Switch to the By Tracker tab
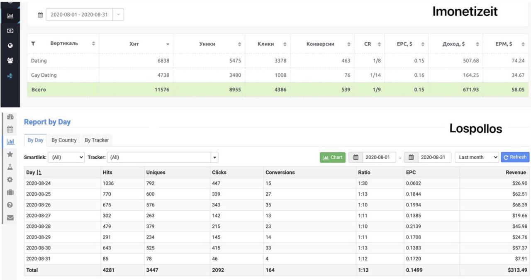The height and width of the screenshot is (280, 531). 97,140
